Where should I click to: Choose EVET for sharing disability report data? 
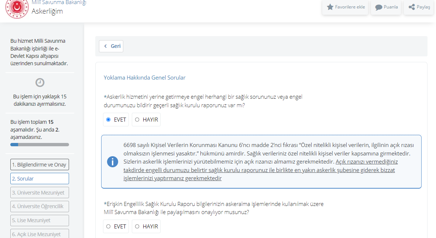108,226
